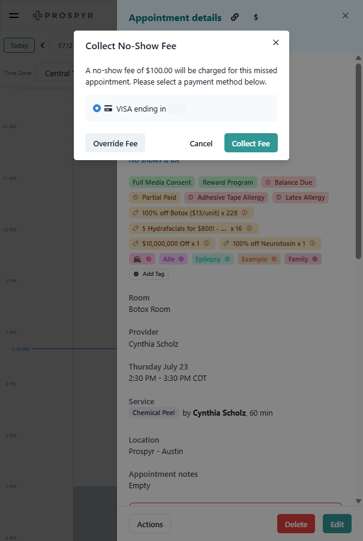Click Chemical Peel service chip
The width and height of the screenshot is (363, 541).
tap(154, 413)
